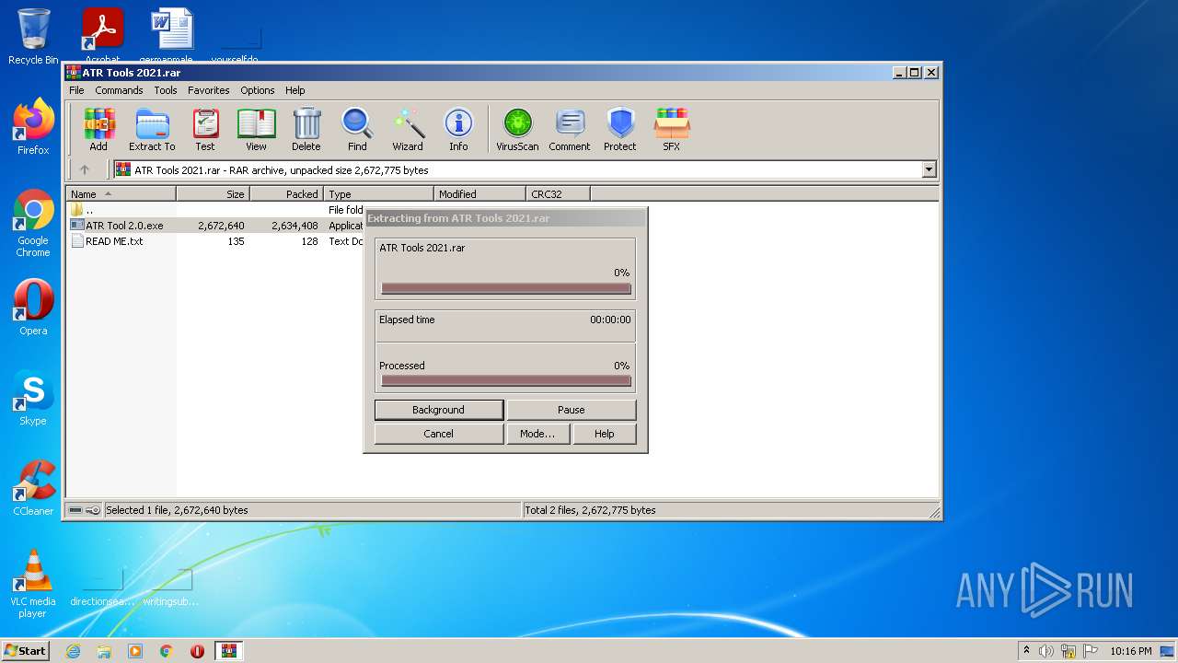The image size is (1178, 663).
Task: Click the Delete trash can icon
Action: 306,129
